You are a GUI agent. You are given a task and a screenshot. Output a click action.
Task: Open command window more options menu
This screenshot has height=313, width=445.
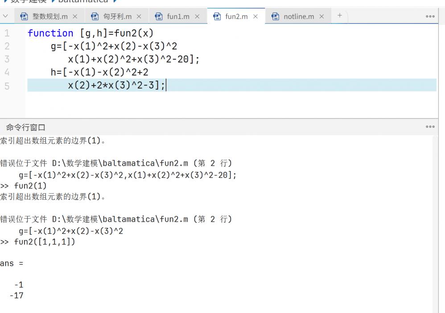(x=430, y=127)
